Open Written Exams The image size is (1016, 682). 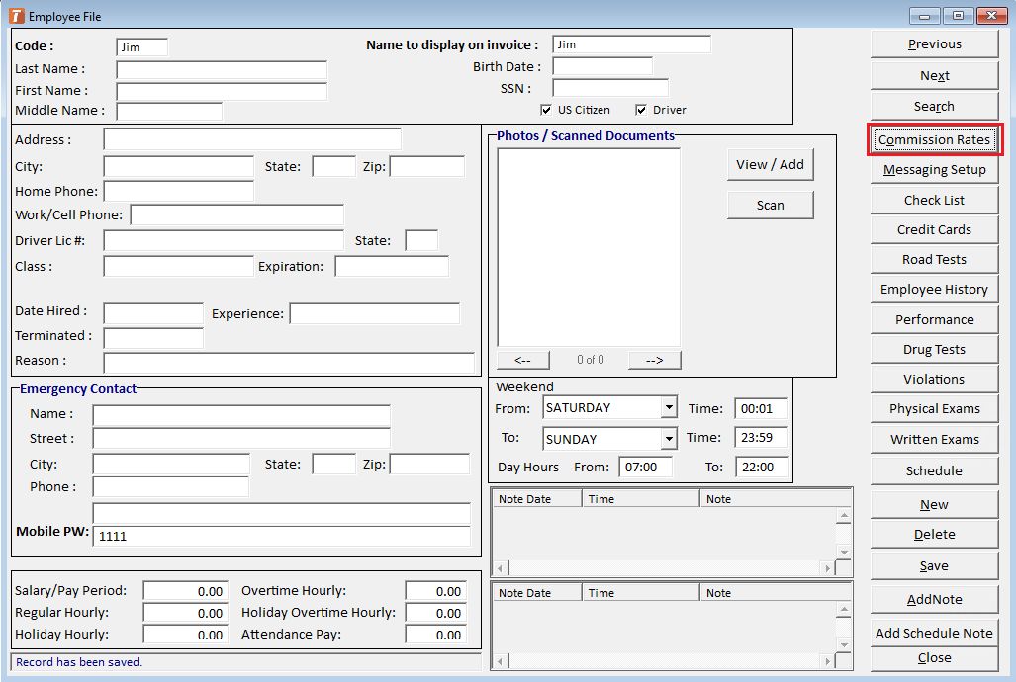(934, 440)
